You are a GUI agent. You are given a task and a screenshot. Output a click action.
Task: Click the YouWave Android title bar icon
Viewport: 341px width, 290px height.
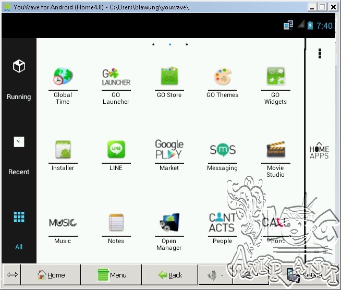[7, 7]
